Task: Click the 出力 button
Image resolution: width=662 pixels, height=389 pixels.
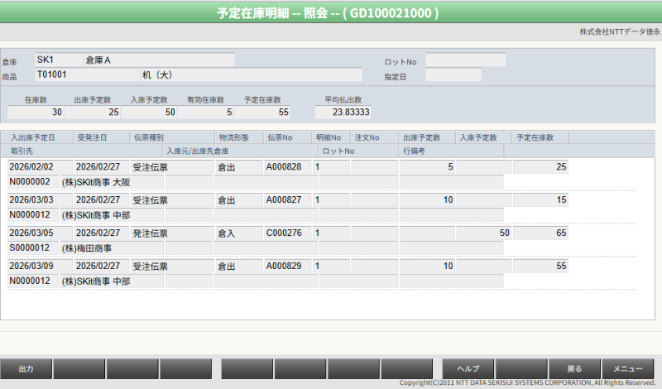Action: [x=26, y=368]
